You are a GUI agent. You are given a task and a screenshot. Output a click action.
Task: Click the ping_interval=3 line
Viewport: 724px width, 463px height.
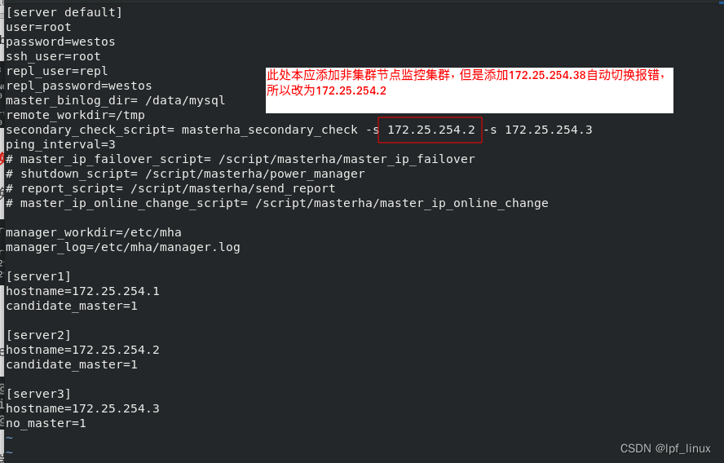(x=60, y=144)
